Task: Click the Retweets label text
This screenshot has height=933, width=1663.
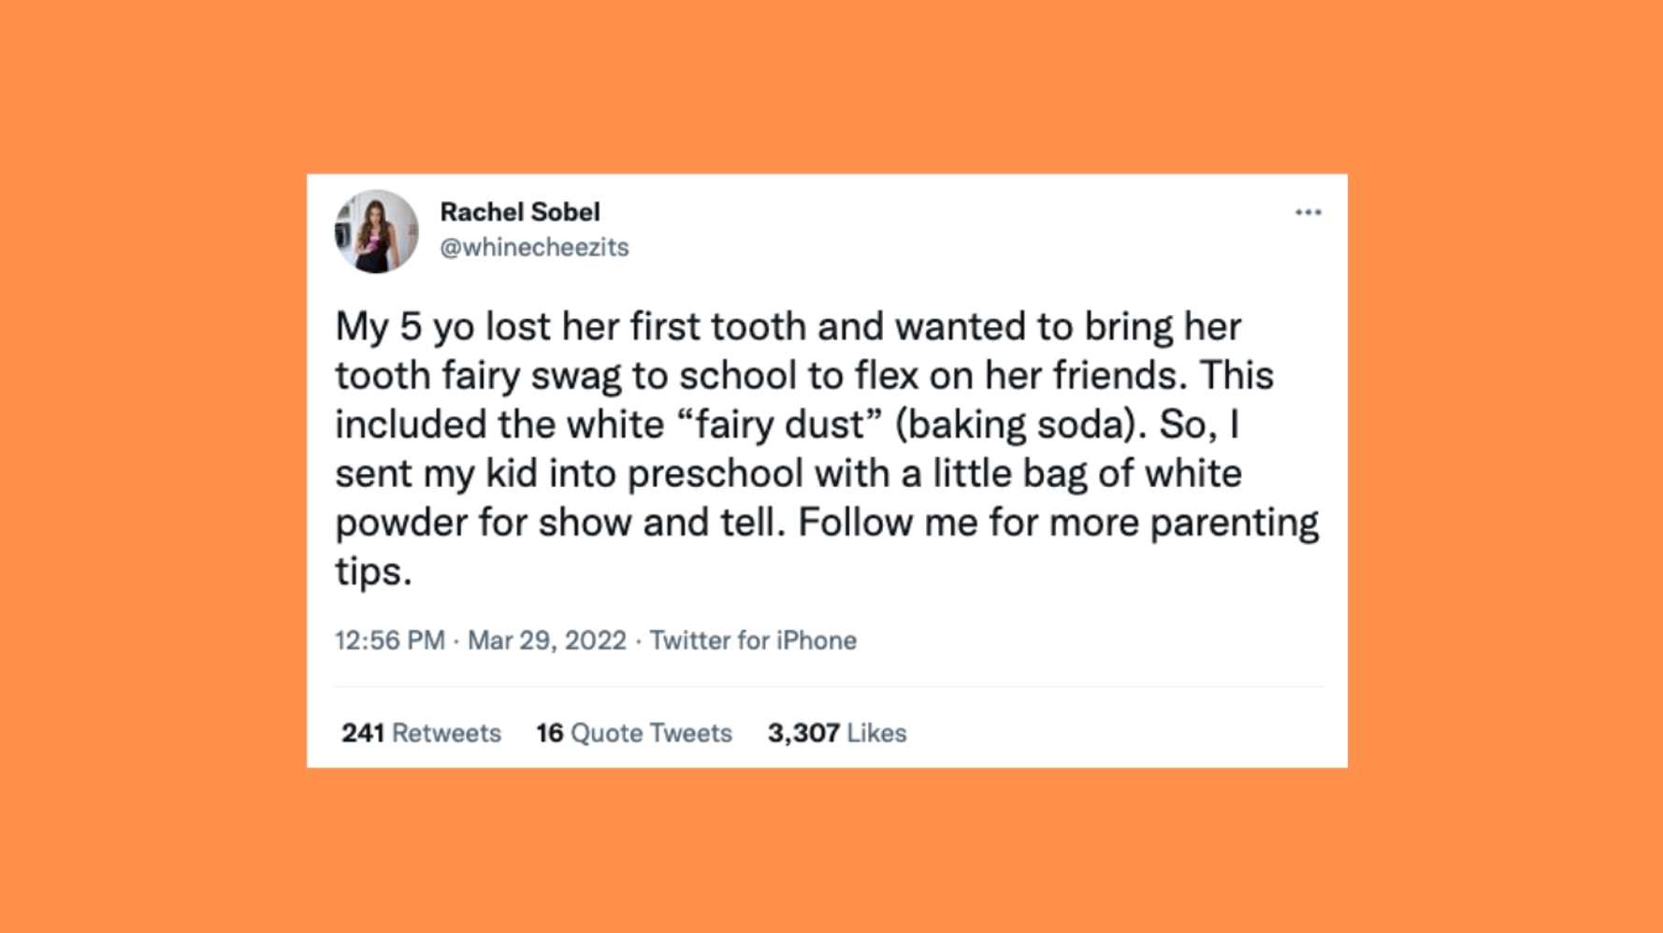Action: pyautogui.click(x=448, y=733)
